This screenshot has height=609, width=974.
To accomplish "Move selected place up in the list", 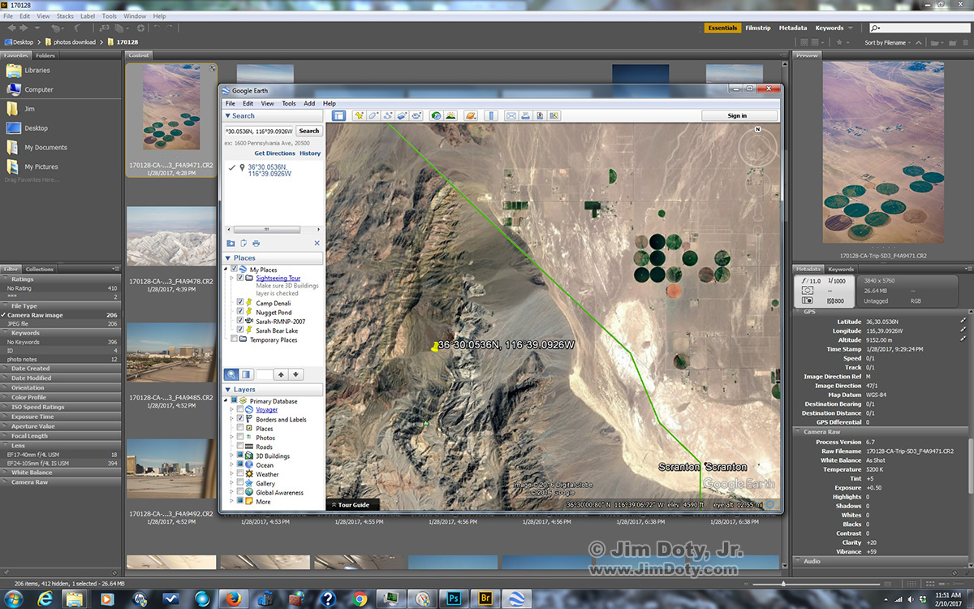I will pyautogui.click(x=281, y=374).
